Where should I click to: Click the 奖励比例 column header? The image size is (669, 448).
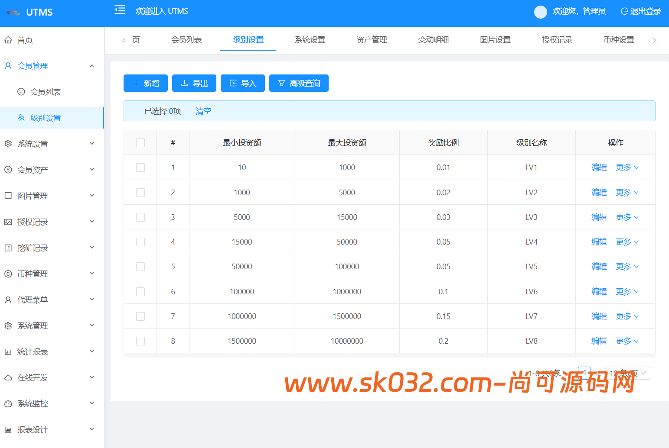[x=444, y=143]
